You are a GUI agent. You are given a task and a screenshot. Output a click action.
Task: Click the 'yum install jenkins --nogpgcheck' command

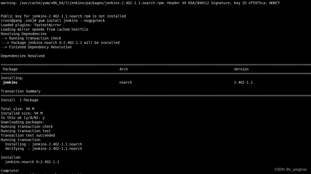point(72,21)
